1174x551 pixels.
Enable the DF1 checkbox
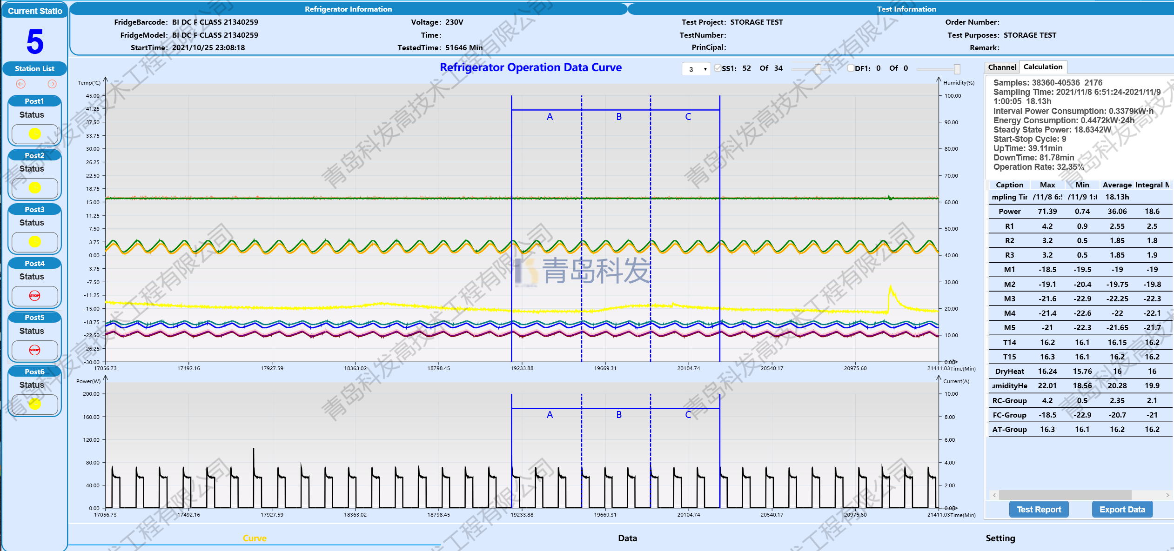click(851, 68)
